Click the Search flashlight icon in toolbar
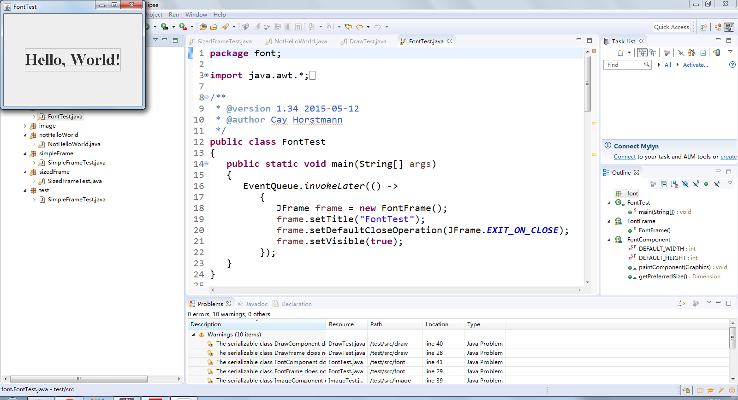The width and height of the screenshot is (738, 400). (x=225, y=27)
